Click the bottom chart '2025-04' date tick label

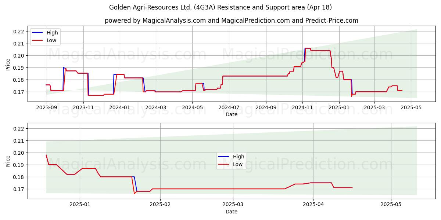tap(313, 205)
